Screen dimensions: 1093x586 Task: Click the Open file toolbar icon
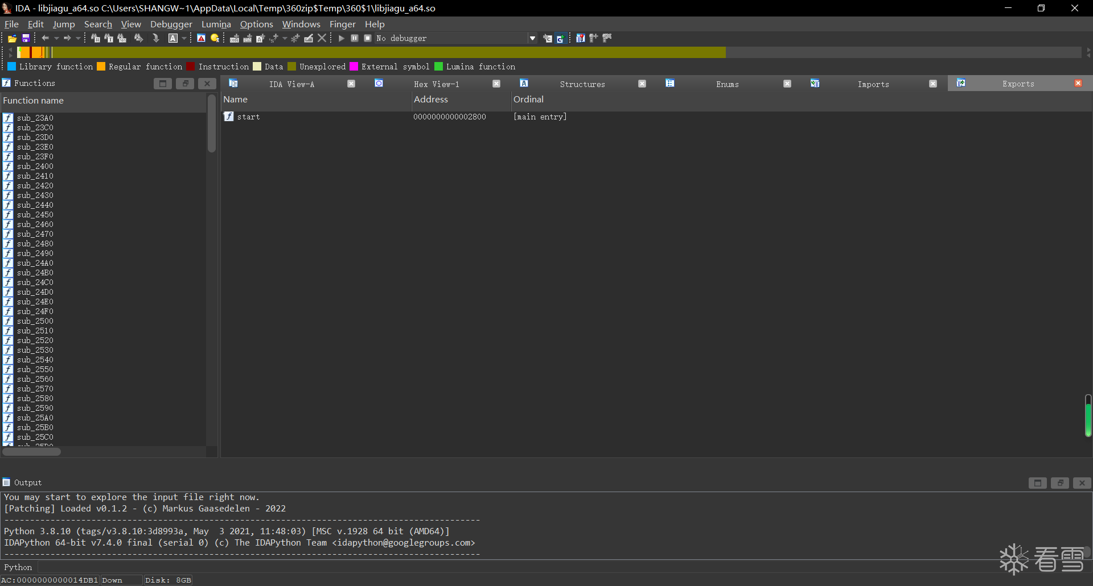click(12, 38)
